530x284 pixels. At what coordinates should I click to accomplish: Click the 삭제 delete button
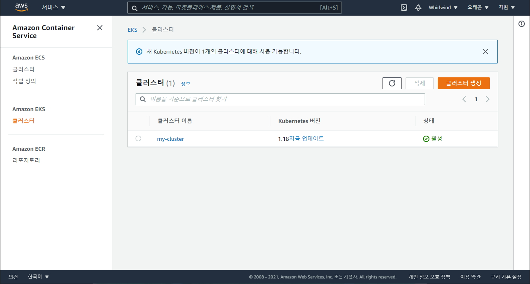pos(419,83)
